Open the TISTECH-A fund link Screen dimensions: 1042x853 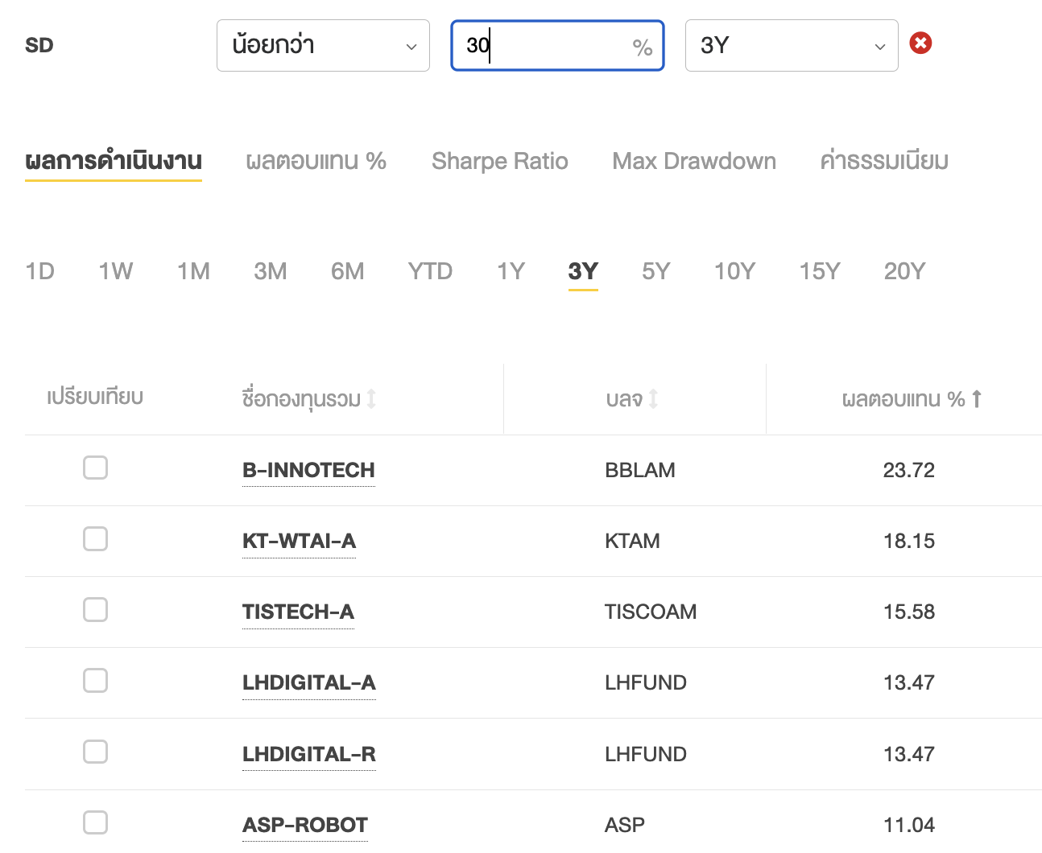coord(298,612)
